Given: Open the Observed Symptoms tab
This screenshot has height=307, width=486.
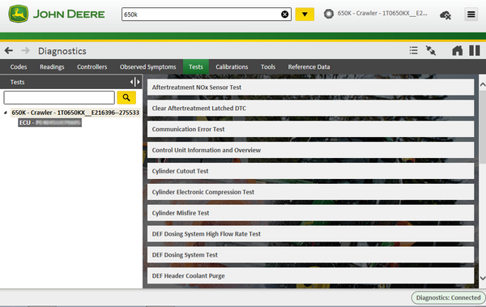Looking at the screenshot, I should tap(148, 67).
